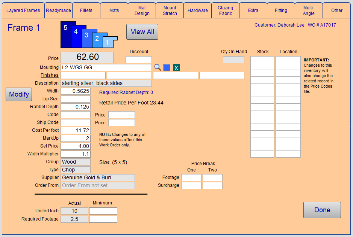Switch to the Glazing Fabric tab
Screen dimensions: 353x237
point(225,10)
